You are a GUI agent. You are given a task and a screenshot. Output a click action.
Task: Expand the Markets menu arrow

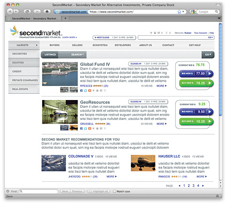click(x=37, y=45)
